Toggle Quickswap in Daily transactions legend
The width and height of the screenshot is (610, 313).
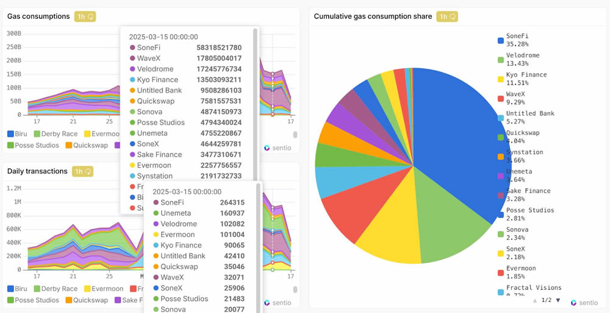87,300
